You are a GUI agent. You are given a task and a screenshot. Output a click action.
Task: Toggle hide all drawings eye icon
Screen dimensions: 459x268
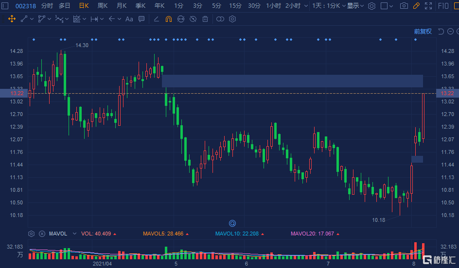pos(193,19)
